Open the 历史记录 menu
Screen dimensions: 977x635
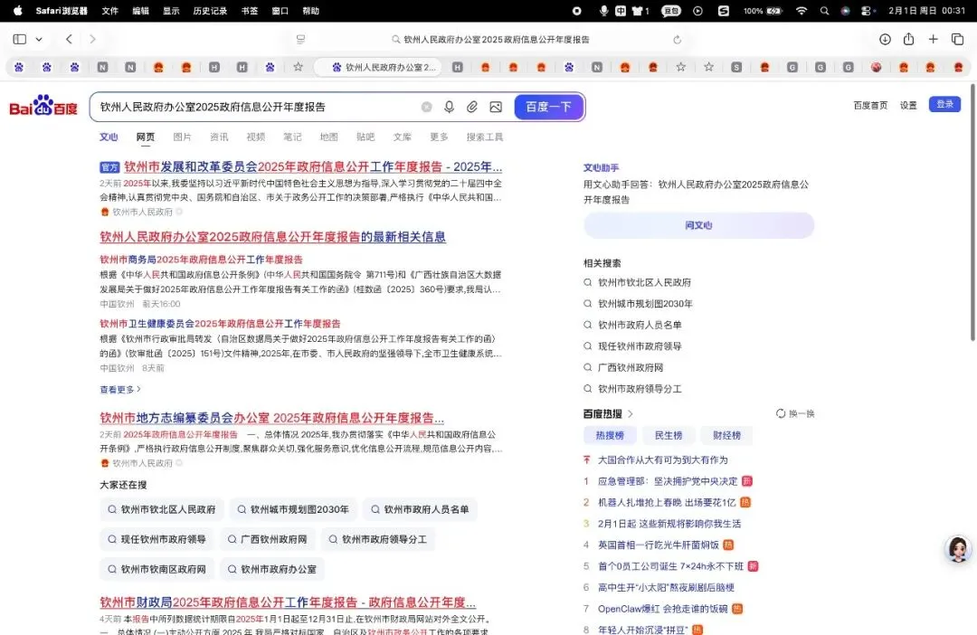pyautogui.click(x=210, y=11)
